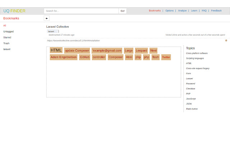Click the 'example@gmail.com keyword tag
Viewport: 230px width, 144px height.
pos(107,50)
